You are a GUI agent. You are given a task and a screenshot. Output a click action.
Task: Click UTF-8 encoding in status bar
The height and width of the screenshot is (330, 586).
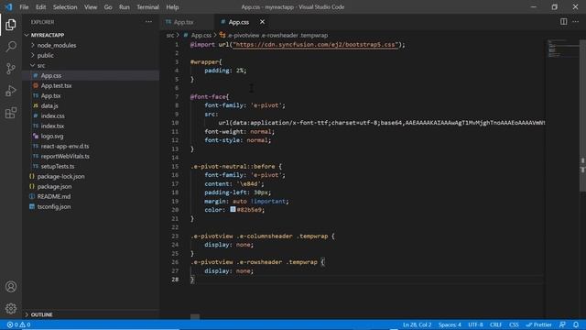click(475, 324)
